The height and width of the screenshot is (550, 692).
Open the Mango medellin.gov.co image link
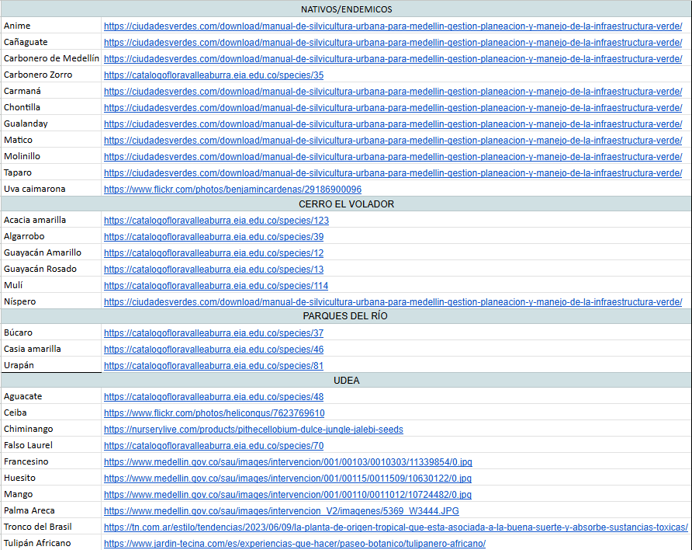pyautogui.click(x=288, y=495)
